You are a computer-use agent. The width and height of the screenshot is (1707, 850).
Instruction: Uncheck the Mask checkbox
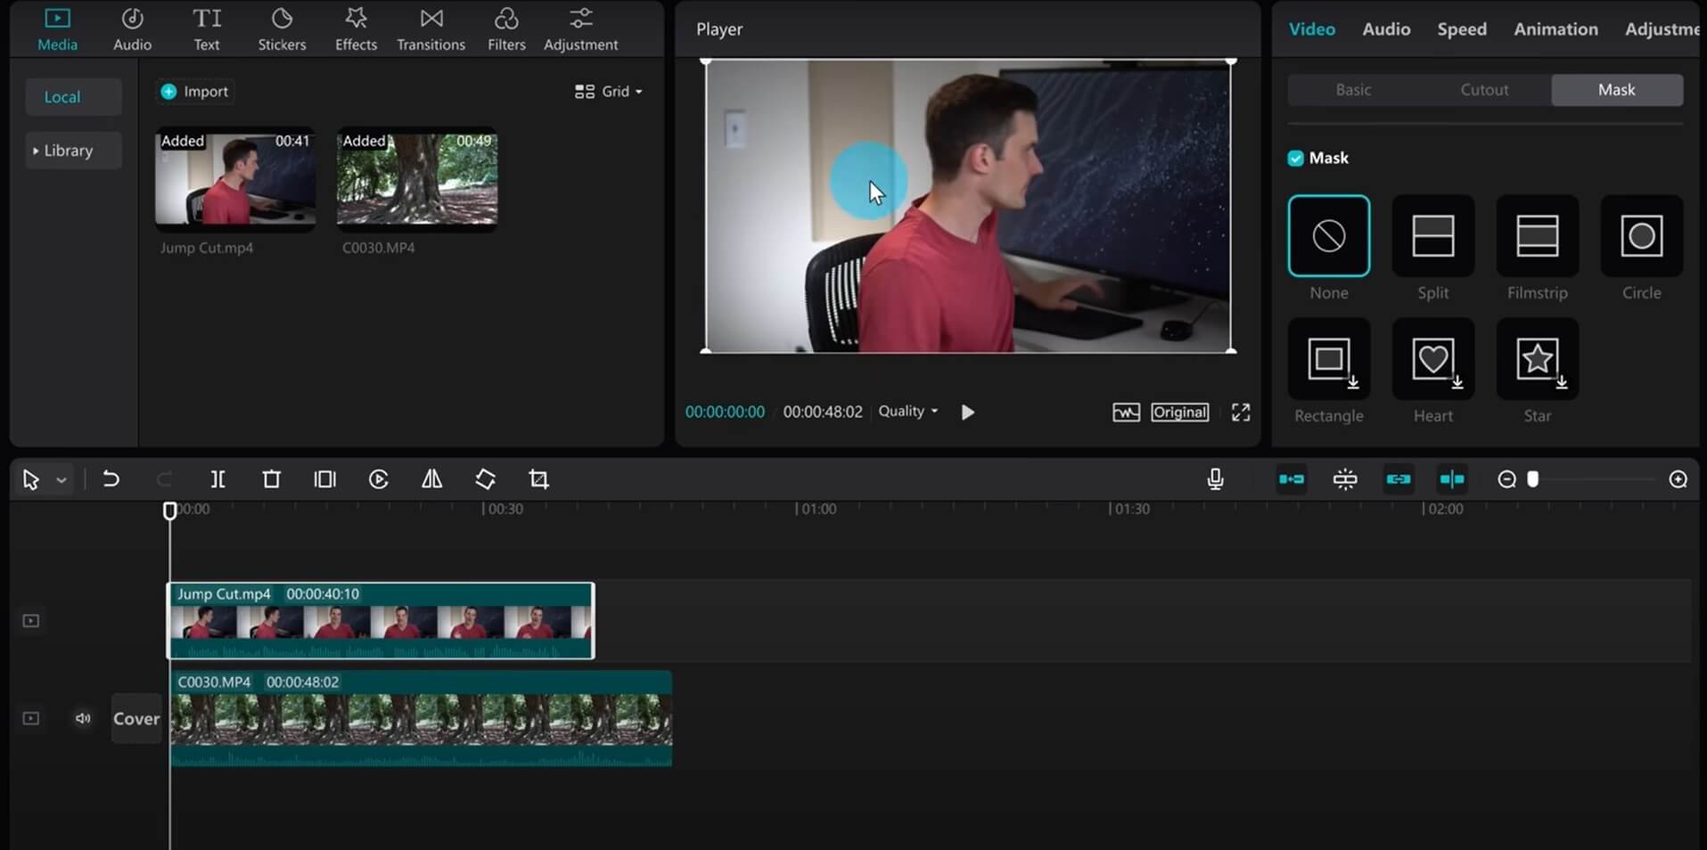tap(1295, 158)
